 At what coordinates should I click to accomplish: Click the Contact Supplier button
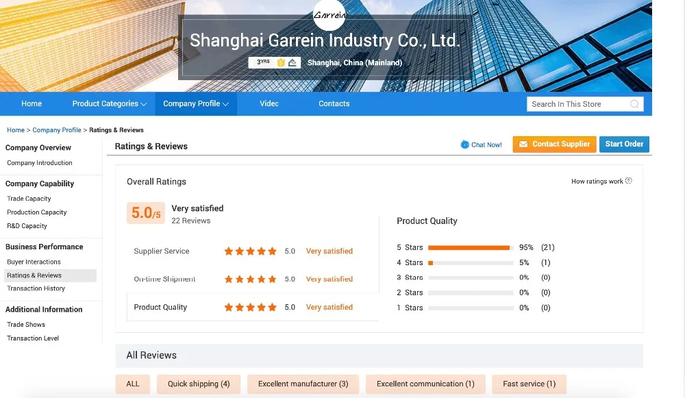point(554,144)
